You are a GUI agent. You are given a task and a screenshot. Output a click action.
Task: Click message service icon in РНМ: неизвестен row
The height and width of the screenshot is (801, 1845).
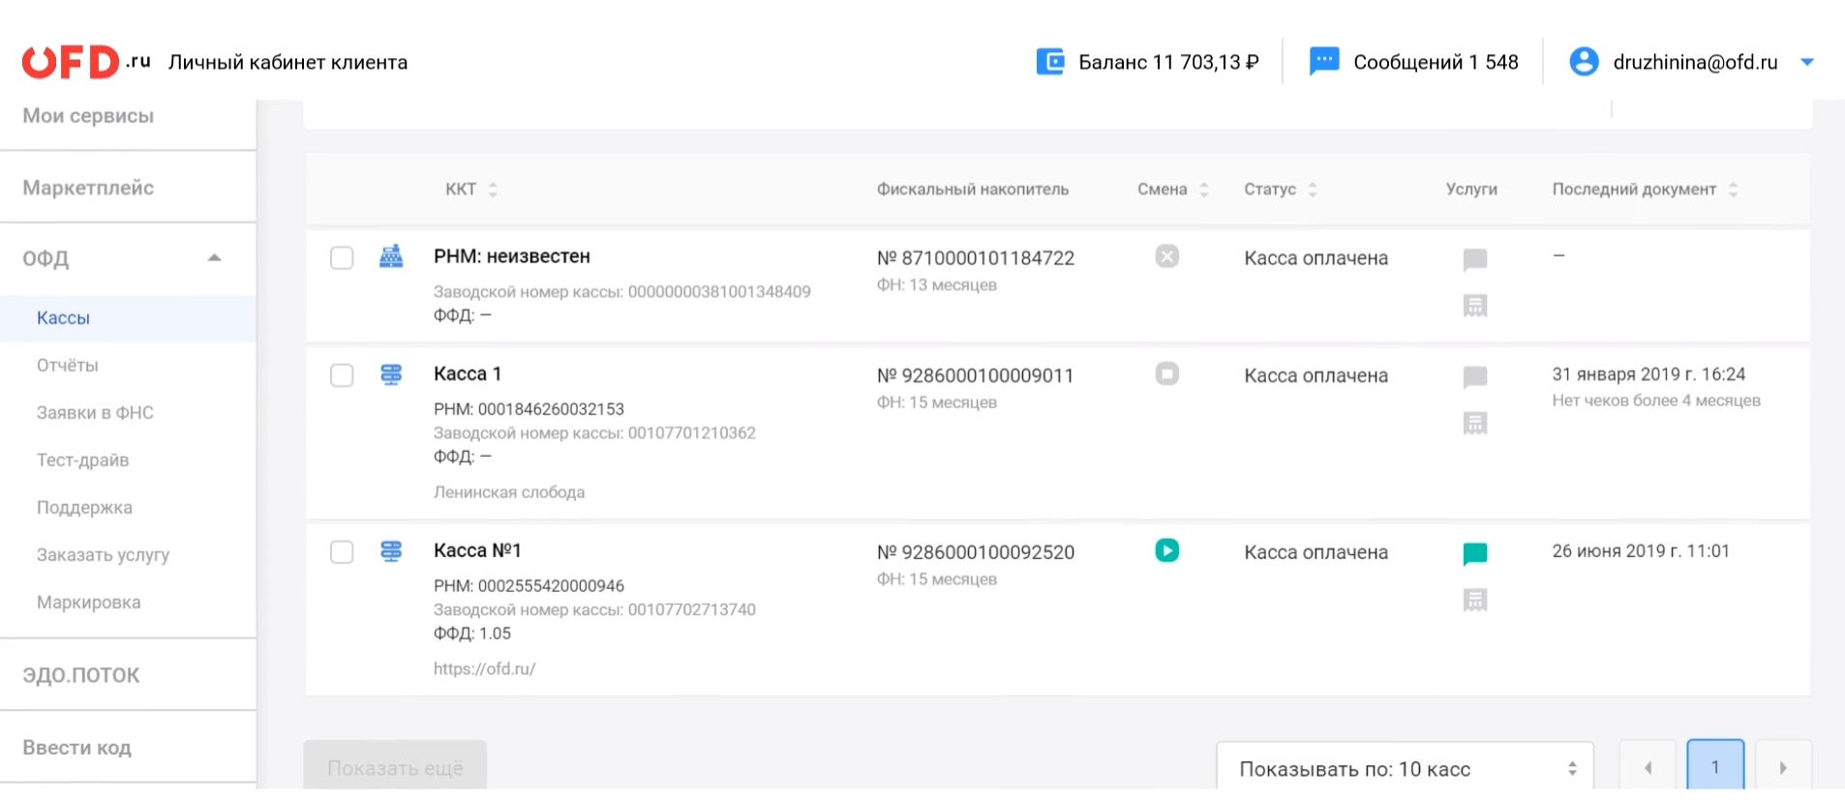click(1475, 259)
